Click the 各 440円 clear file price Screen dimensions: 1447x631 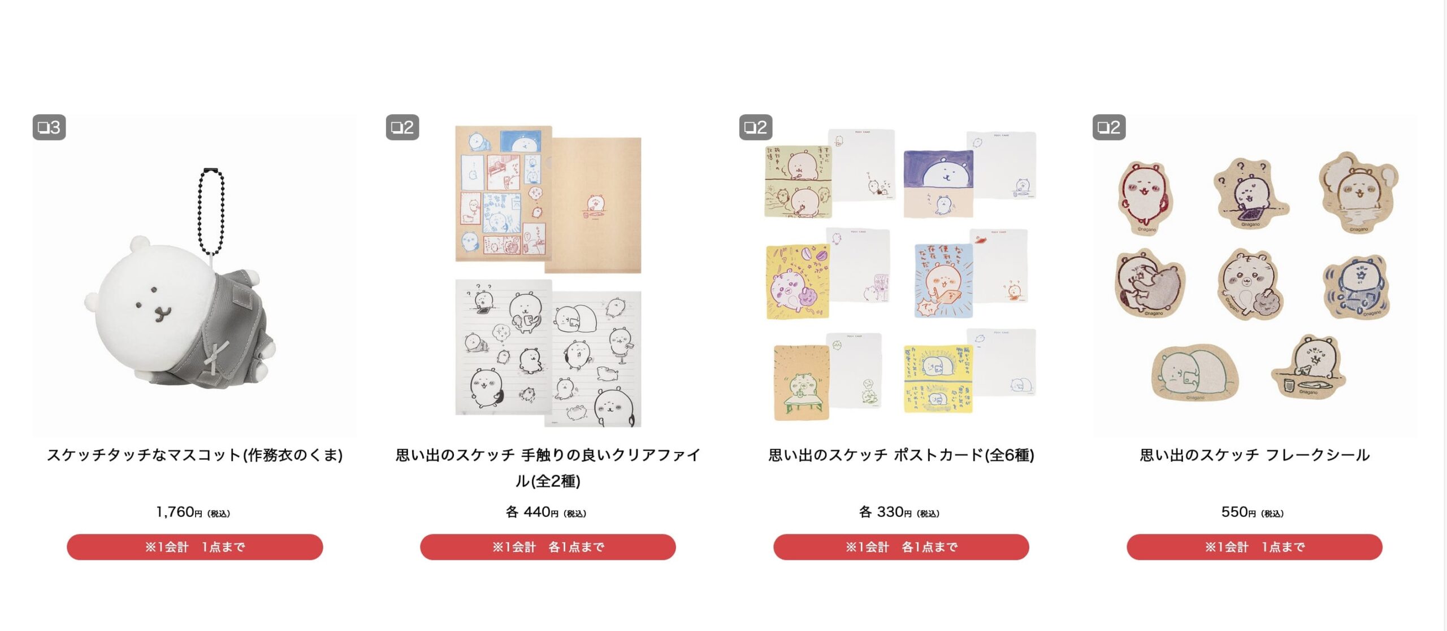pos(546,512)
